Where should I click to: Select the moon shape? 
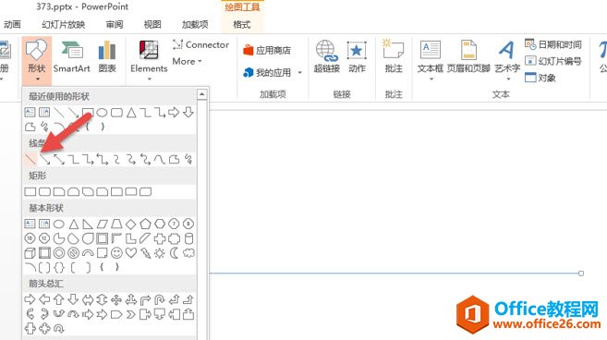tap(175, 253)
